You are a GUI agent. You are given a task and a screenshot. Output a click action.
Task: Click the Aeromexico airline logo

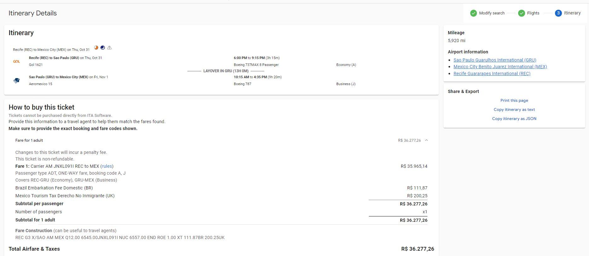(17, 81)
